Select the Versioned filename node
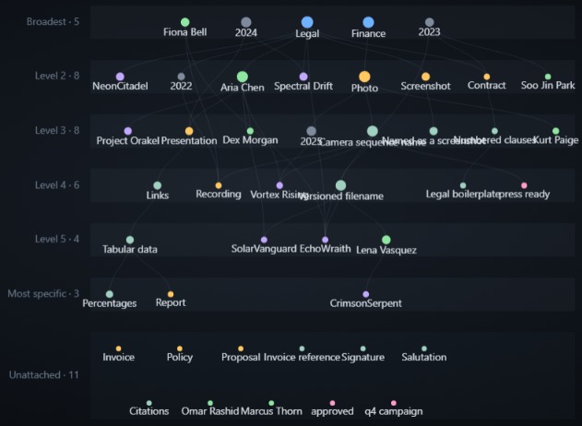This screenshot has width=582, height=426. click(340, 185)
